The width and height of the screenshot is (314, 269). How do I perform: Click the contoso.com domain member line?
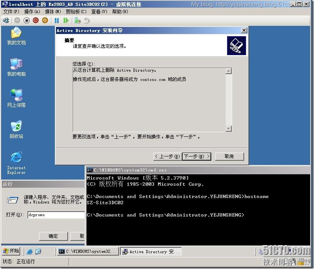129,79
